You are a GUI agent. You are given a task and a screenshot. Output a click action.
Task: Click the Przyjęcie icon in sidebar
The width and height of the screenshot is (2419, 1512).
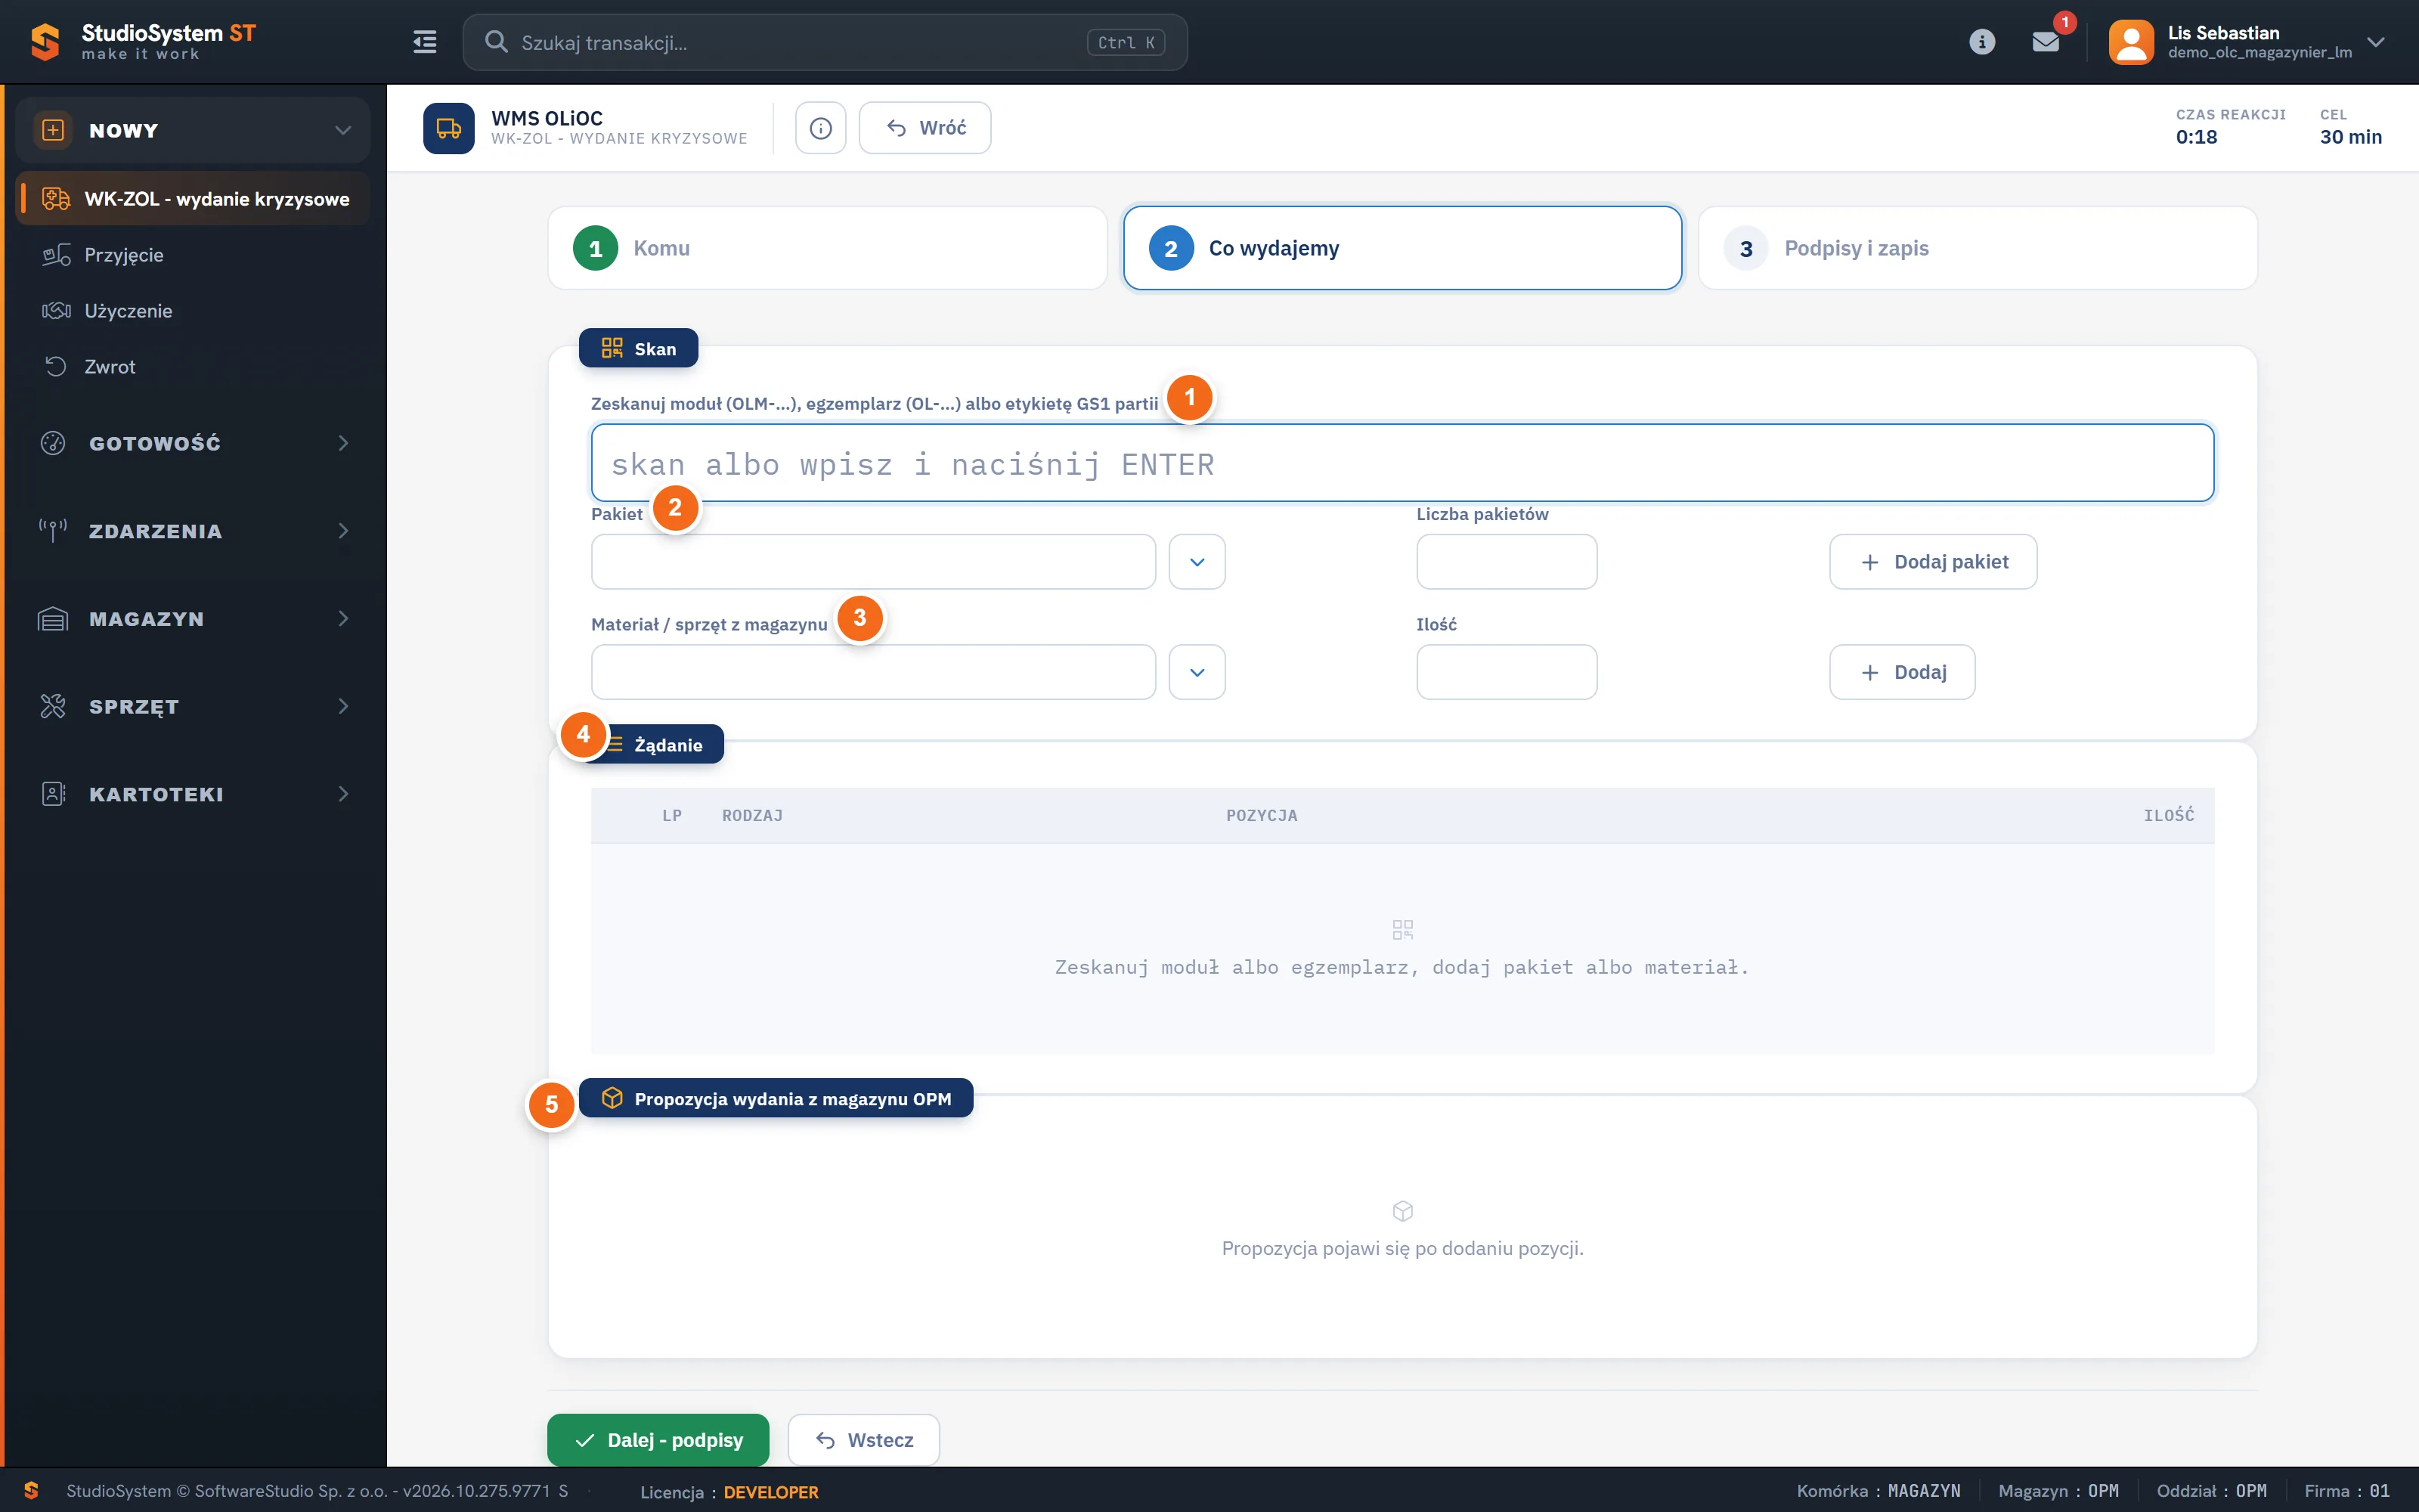(56, 255)
